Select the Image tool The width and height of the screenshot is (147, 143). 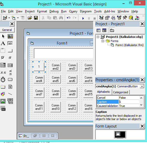coord(3,101)
